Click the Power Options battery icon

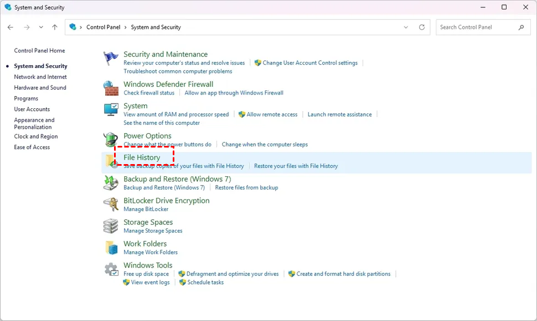click(111, 139)
